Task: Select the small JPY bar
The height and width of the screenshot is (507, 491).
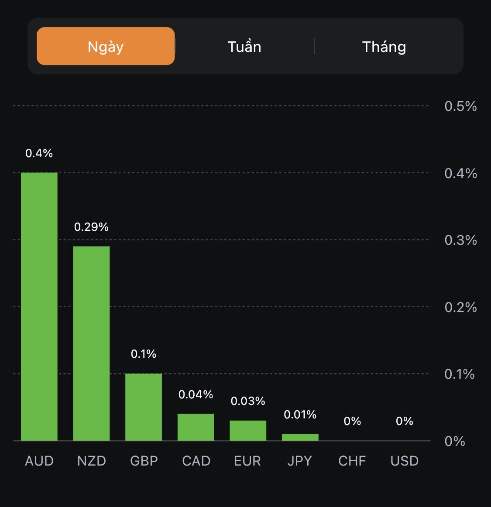Action: click(300, 437)
